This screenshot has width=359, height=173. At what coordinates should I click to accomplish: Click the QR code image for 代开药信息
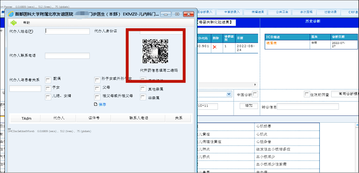pyautogui.click(x=156, y=51)
